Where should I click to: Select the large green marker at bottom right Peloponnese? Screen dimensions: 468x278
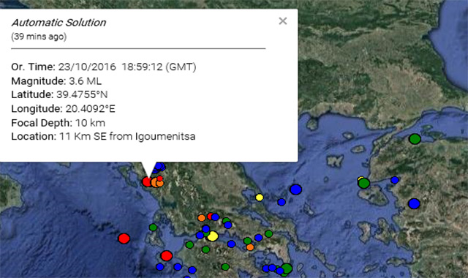click(287, 268)
